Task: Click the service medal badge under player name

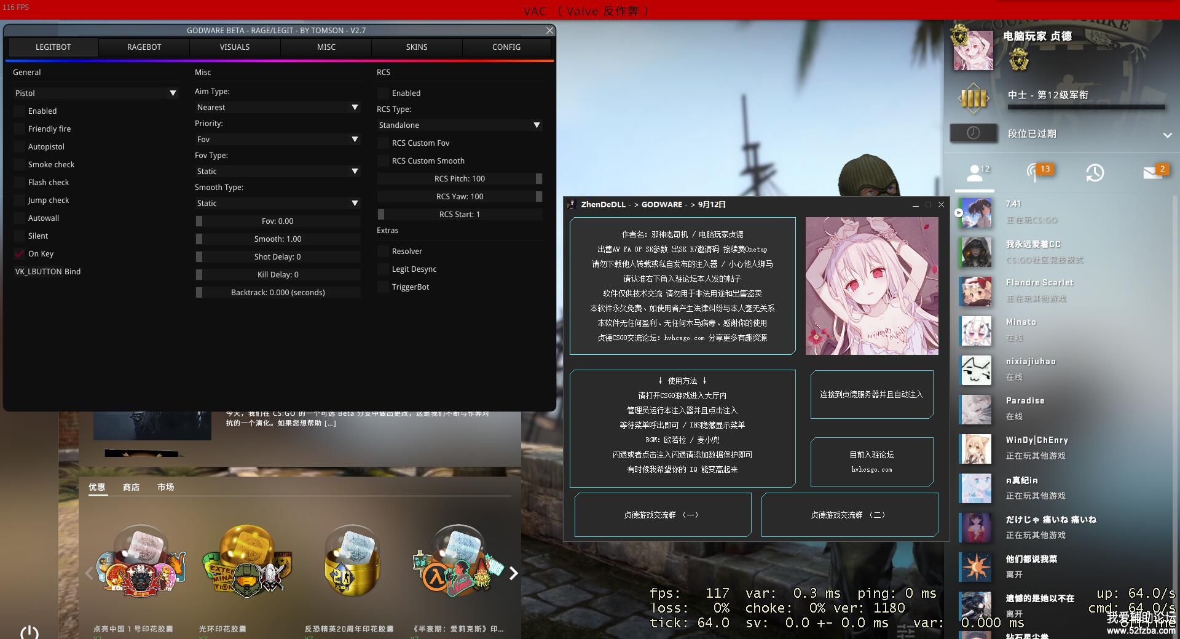Action: click(1019, 60)
